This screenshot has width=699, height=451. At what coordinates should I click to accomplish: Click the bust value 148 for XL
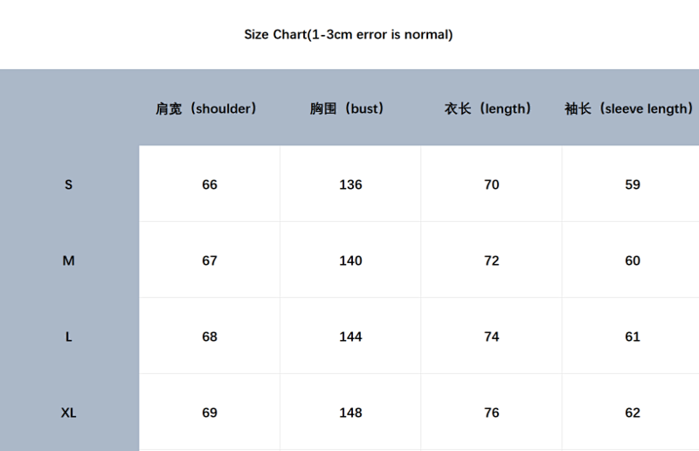pos(350,413)
